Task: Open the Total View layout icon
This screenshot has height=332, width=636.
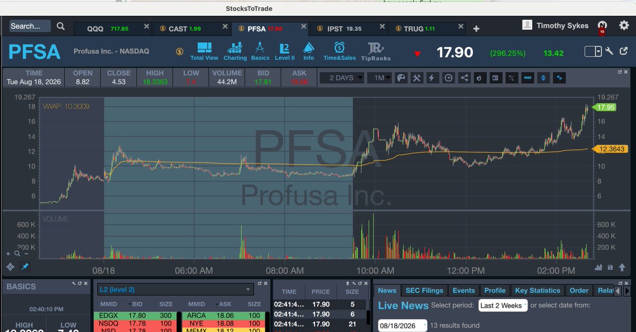Action: point(204,51)
